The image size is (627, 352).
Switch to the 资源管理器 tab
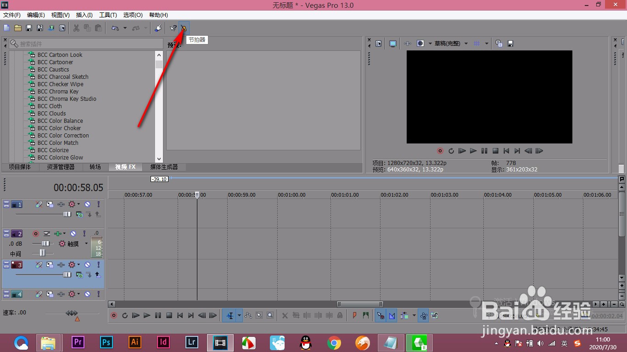pyautogui.click(x=61, y=167)
